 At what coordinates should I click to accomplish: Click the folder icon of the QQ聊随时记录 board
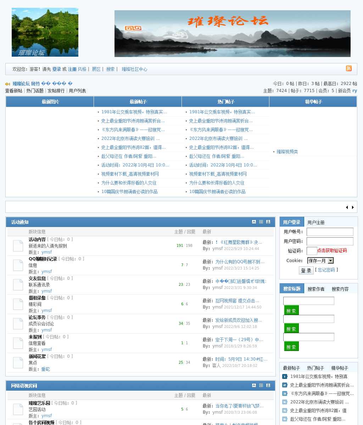(18, 265)
